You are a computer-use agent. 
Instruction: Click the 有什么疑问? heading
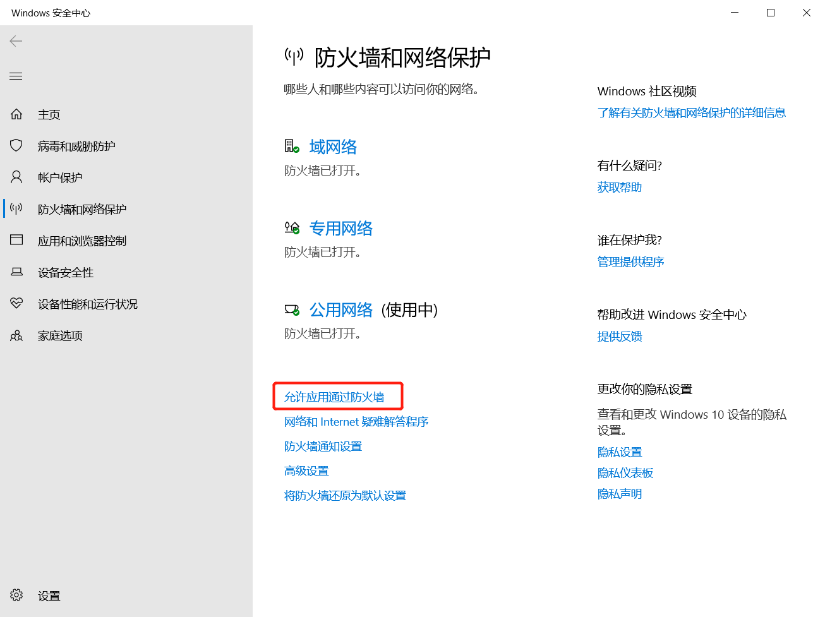pos(630,165)
